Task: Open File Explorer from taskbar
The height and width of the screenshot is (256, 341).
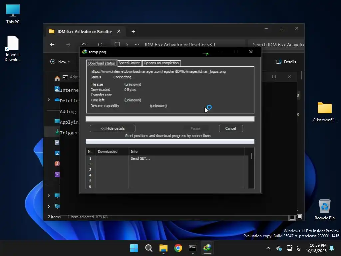Action: click(163, 248)
